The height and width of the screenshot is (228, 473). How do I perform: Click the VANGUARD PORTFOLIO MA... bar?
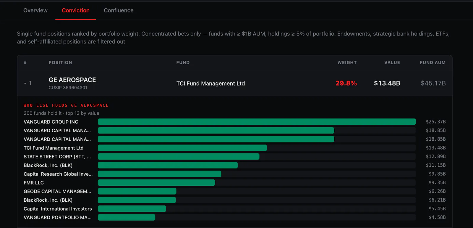(127, 217)
